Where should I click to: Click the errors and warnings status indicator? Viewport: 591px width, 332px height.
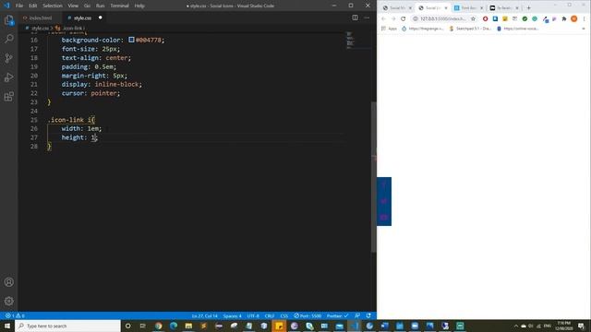[x=15, y=315]
